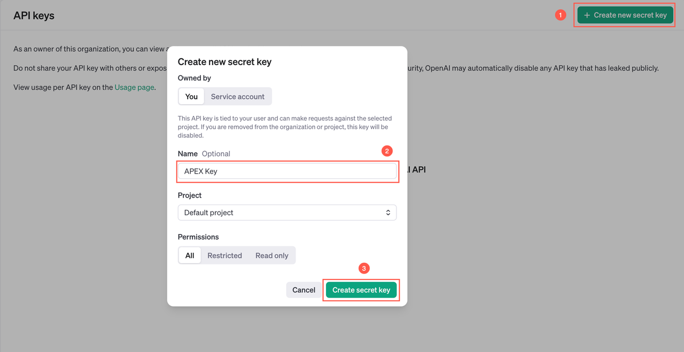The height and width of the screenshot is (352, 684).
Task: Click the Create new secret key dialog title
Action: [224, 62]
